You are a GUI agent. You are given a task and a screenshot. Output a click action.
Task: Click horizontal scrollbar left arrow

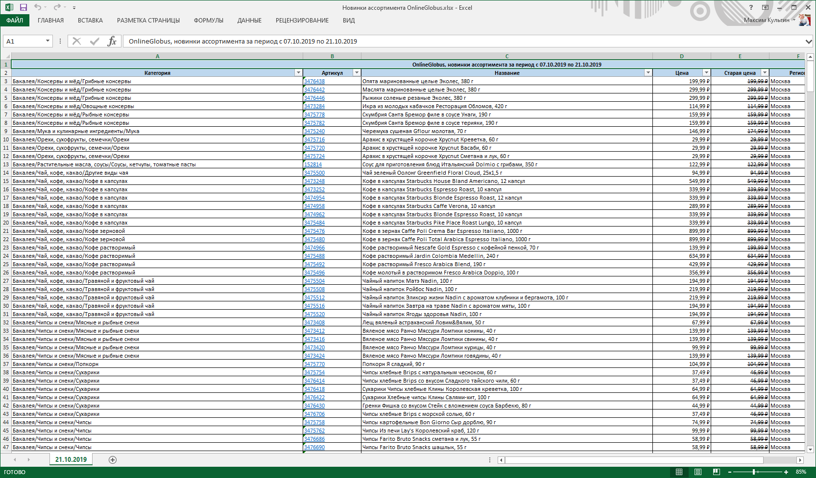click(501, 460)
